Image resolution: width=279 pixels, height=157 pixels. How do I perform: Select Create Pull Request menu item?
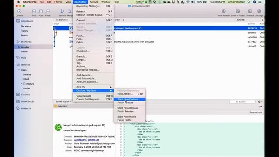(x=93, y=99)
